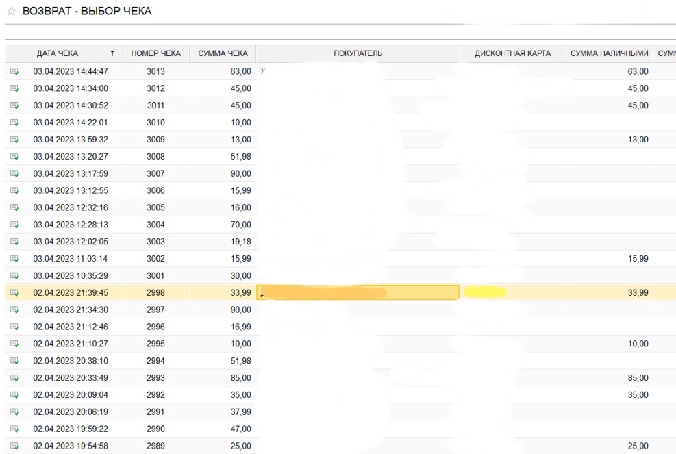Click document icon for receipt 2998
This screenshot has width=676, height=454.
[x=14, y=293]
